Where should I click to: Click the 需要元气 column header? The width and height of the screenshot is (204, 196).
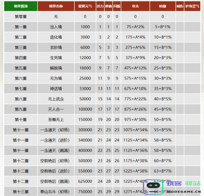pos(85,6)
